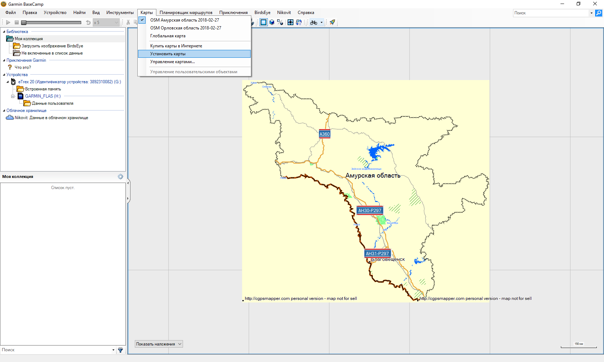Open the Показать наложения dropdown
The image size is (604, 362).
(x=159, y=344)
